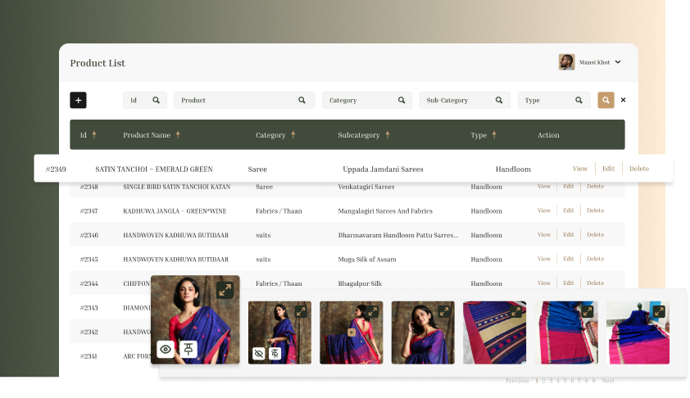
Task: Click the black add product plus icon
Action: (x=78, y=100)
